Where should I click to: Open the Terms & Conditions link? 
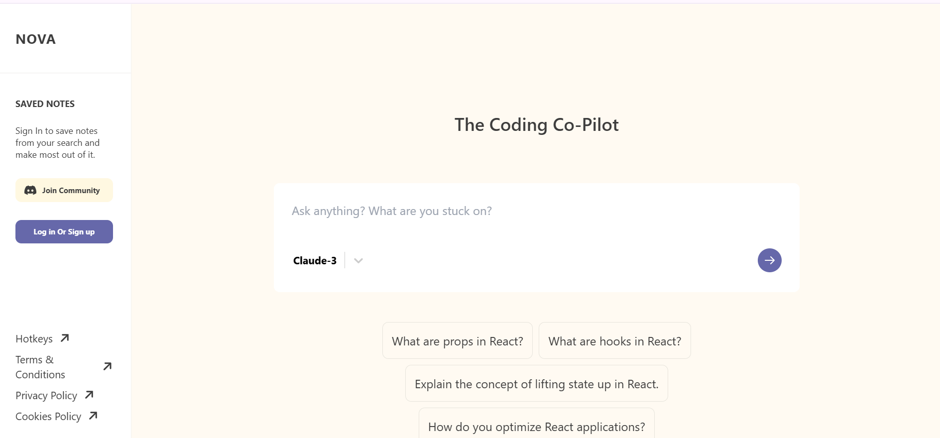tap(40, 367)
